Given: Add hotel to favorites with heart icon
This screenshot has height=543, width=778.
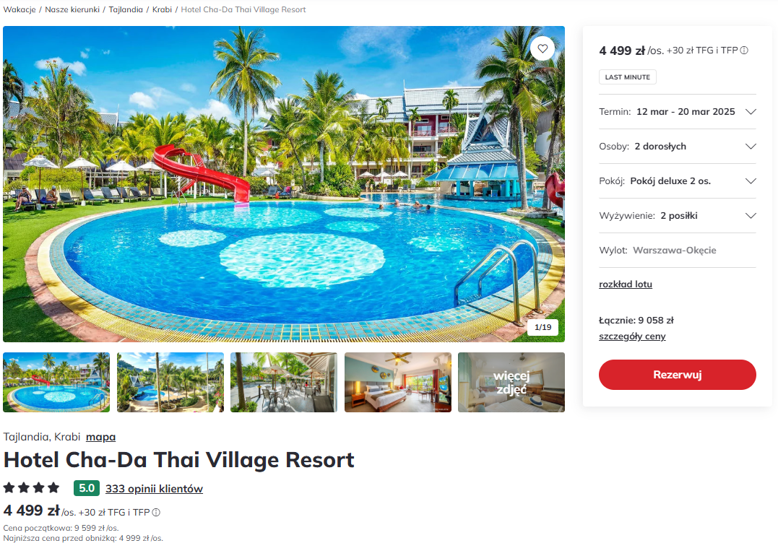Looking at the screenshot, I should point(543,48).
